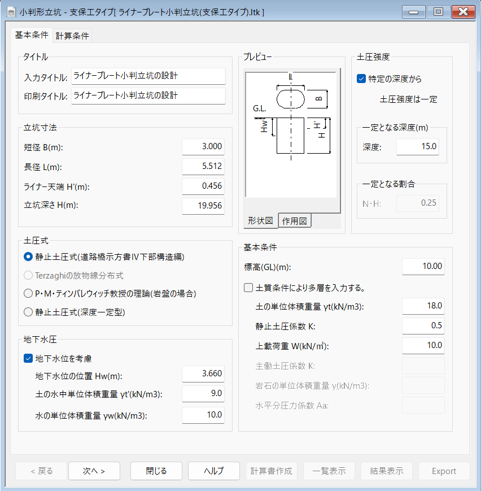The height and width of the screenshot is (491, 481).
Task: Focus the 短径 B(m) input field
Action: (203, 147)
